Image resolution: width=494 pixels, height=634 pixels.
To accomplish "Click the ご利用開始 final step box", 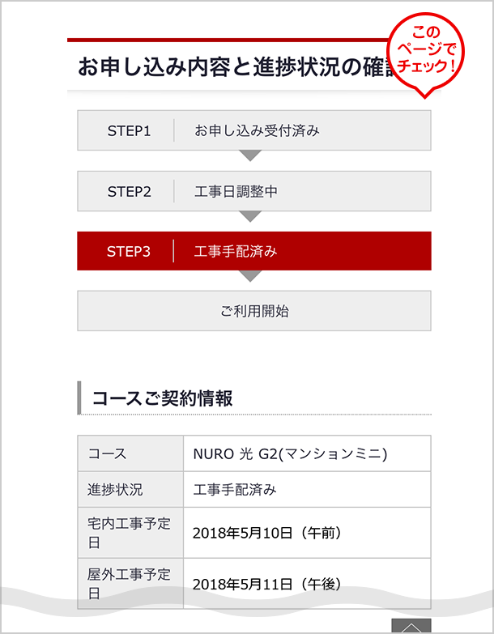I will click(253, 311).
